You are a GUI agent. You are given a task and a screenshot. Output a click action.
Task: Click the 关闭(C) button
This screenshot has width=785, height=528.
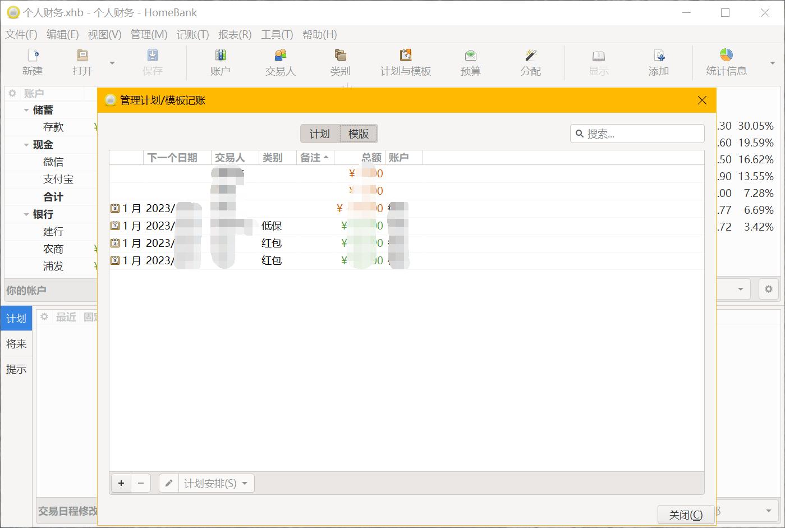pos(686,515)
